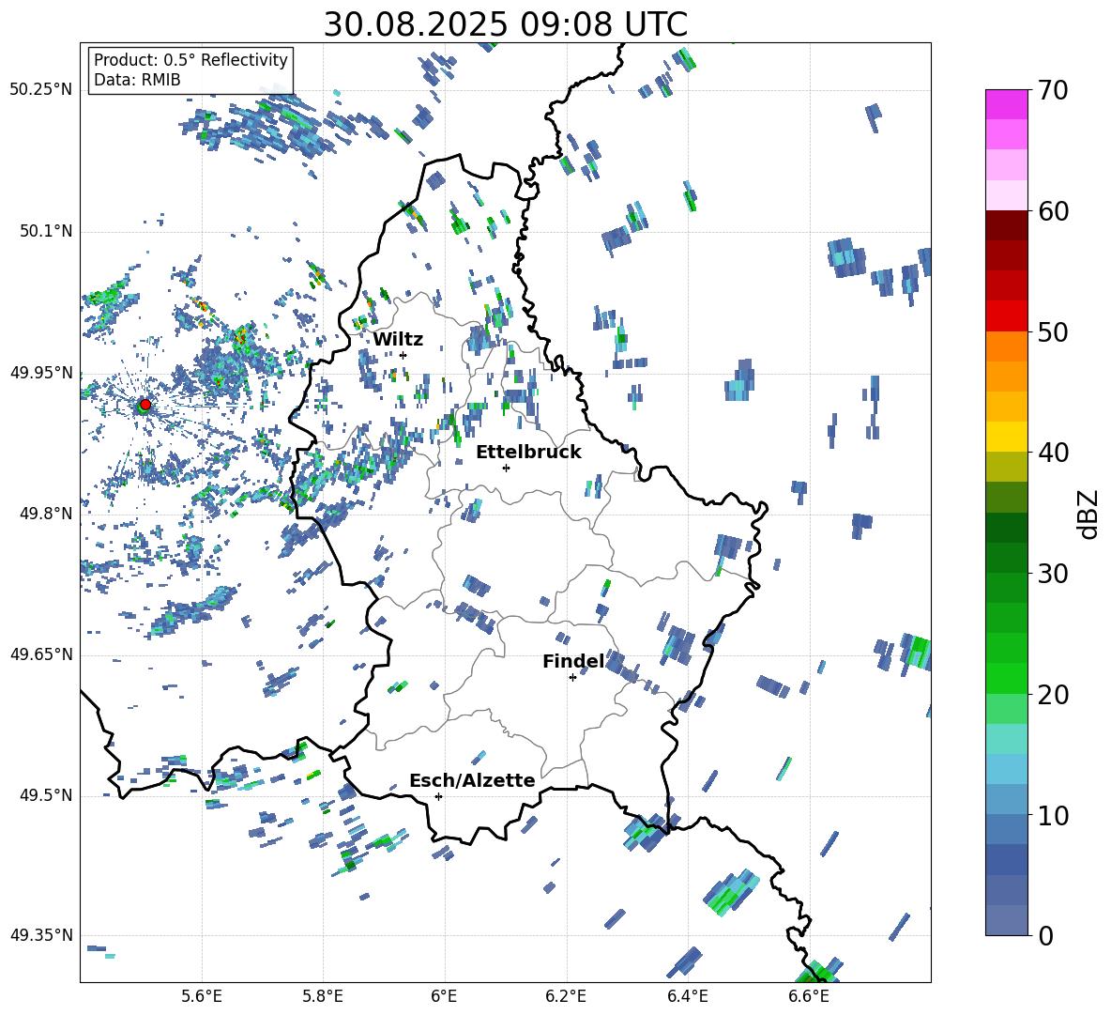Image resolution: width=1111 pixels, height=1015 pixels.
Task: Click the 6.4°E longitude tick label
Action: pos(687,997)
